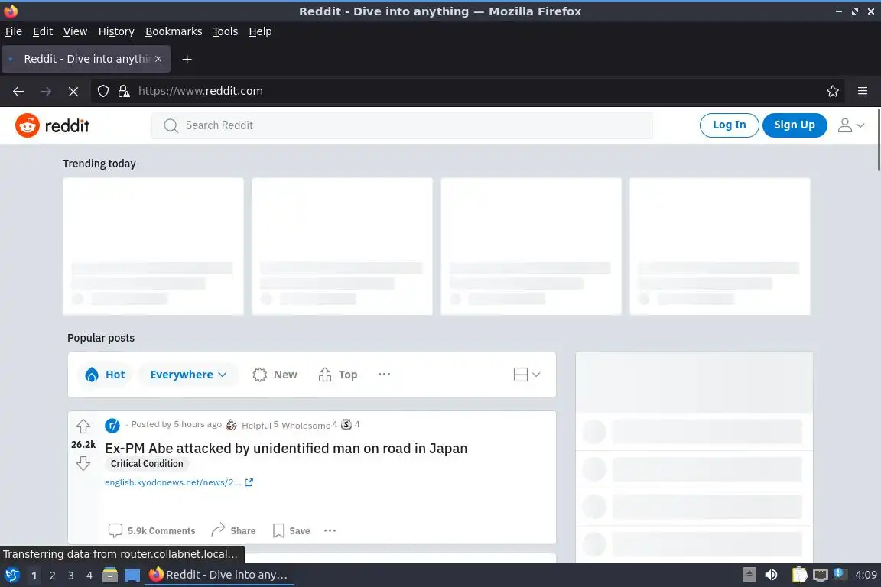Go back using the browser back arrow
The width and height of the screenshot is (881, 587).
click(18, 91)
